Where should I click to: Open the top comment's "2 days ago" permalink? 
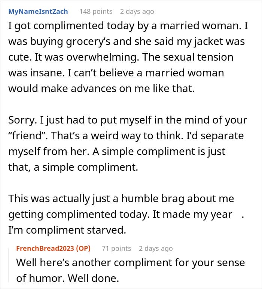pos(137,12)
